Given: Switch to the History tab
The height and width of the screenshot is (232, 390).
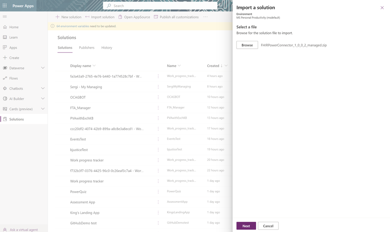Looking at the screenshot, I should [x=107, y=47].
